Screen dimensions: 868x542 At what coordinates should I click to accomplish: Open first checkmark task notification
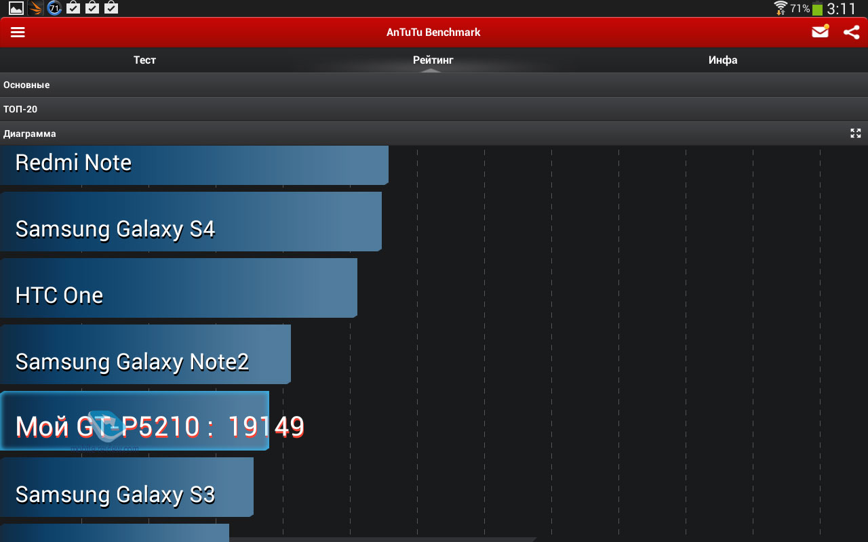73,8
